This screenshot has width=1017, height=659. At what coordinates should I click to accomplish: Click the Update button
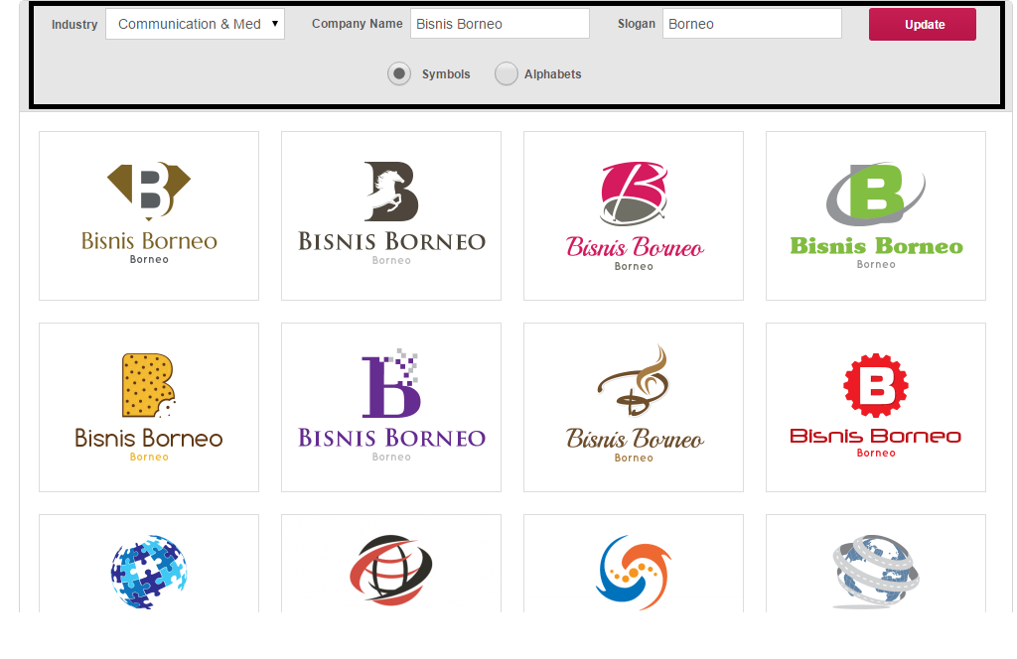point(923,25)
